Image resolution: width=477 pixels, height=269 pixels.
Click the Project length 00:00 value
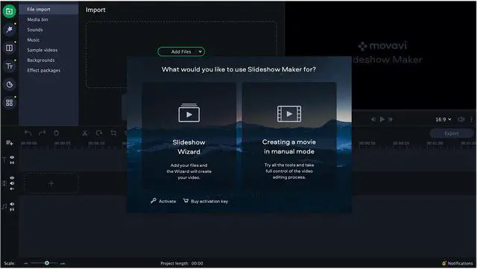tap(197, 263)
